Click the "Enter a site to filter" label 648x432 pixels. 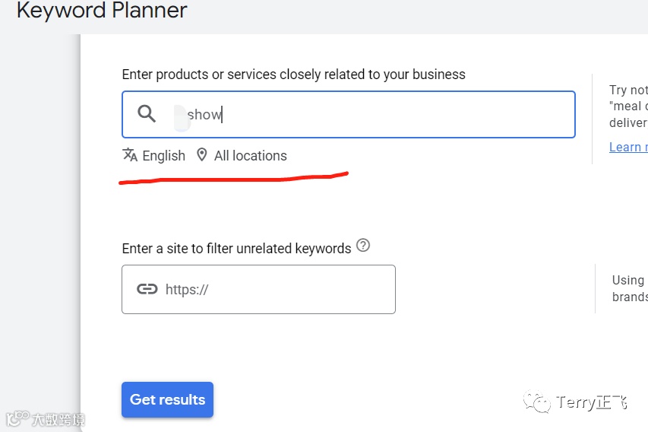(x=236, y=249)
